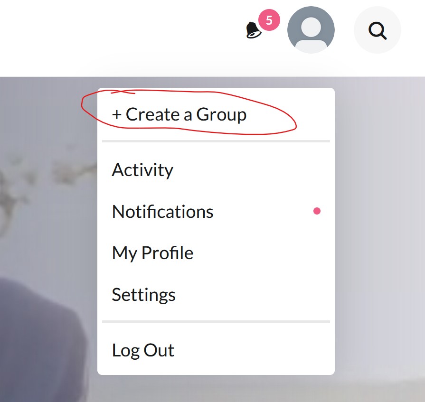The image size is (425, 402).
Task: Click the round gray search button background
Action: (x=378, y=30)
